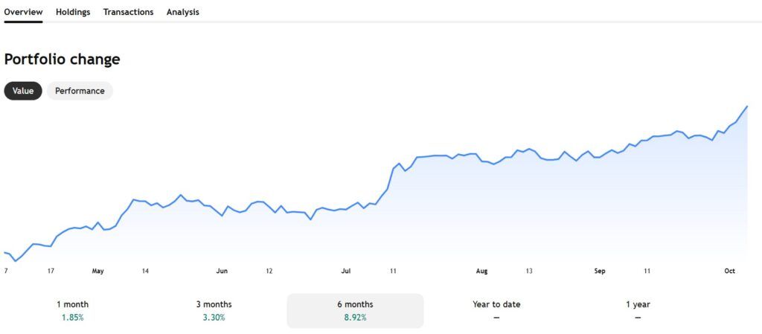Open the Analysis tab

coord(182,12)
